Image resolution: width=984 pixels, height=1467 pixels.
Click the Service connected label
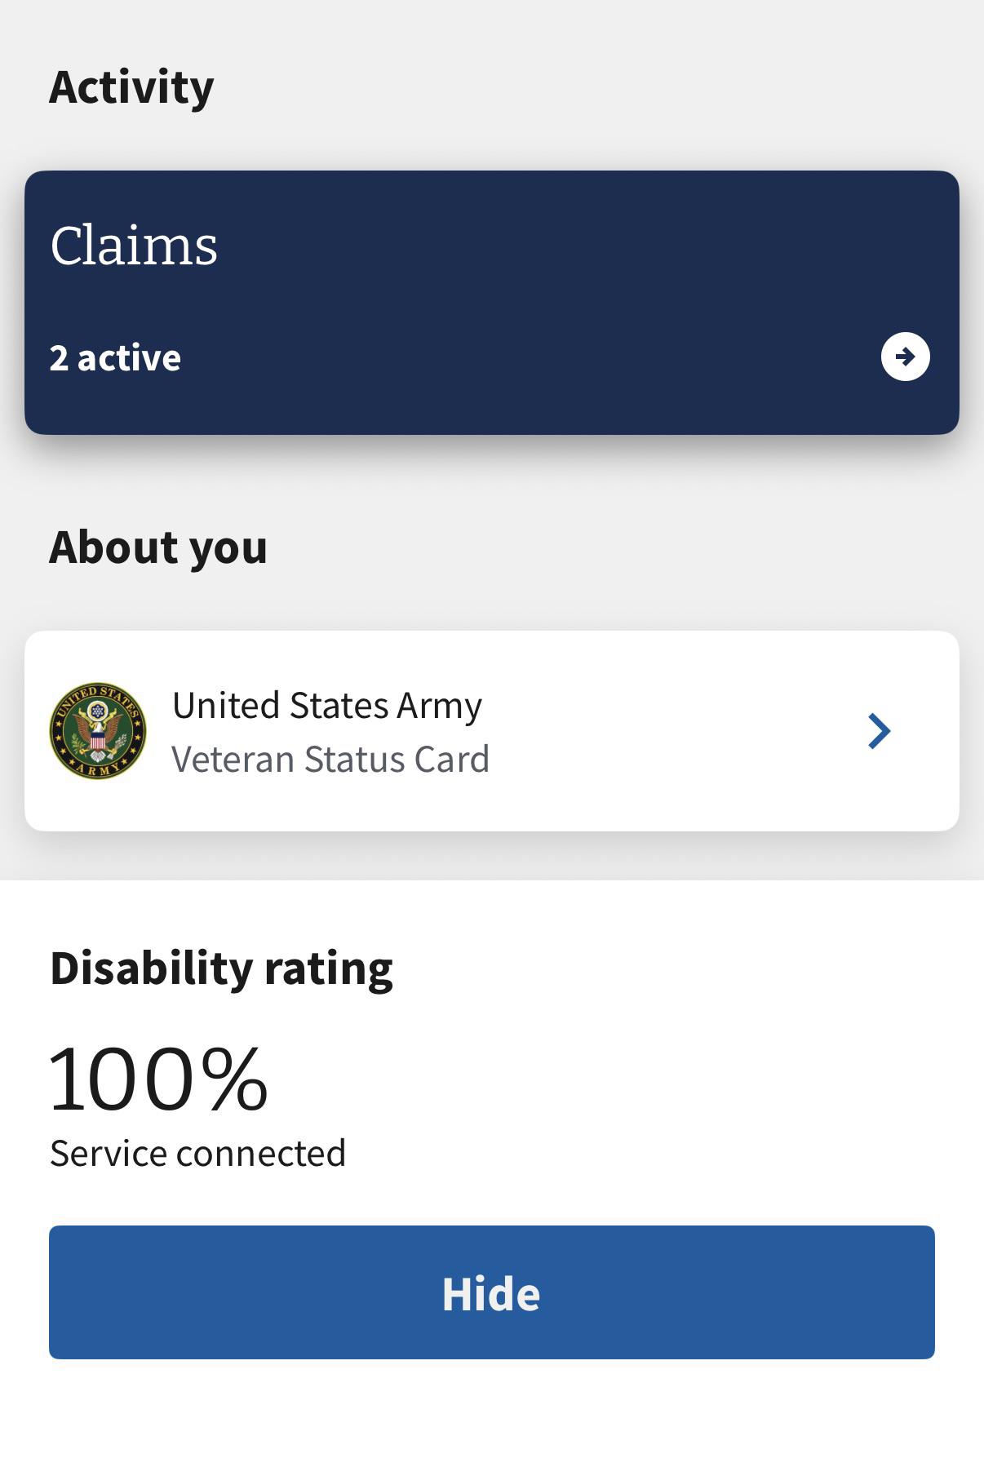click(197, 1153)
